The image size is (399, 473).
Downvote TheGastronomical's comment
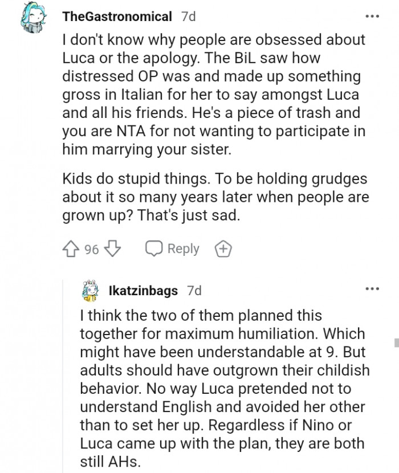click(x=113, y=249)
